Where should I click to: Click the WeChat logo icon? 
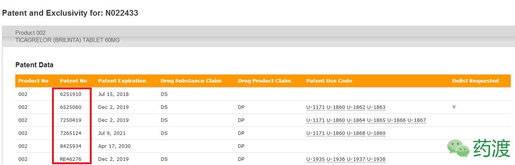pos(458,148)
